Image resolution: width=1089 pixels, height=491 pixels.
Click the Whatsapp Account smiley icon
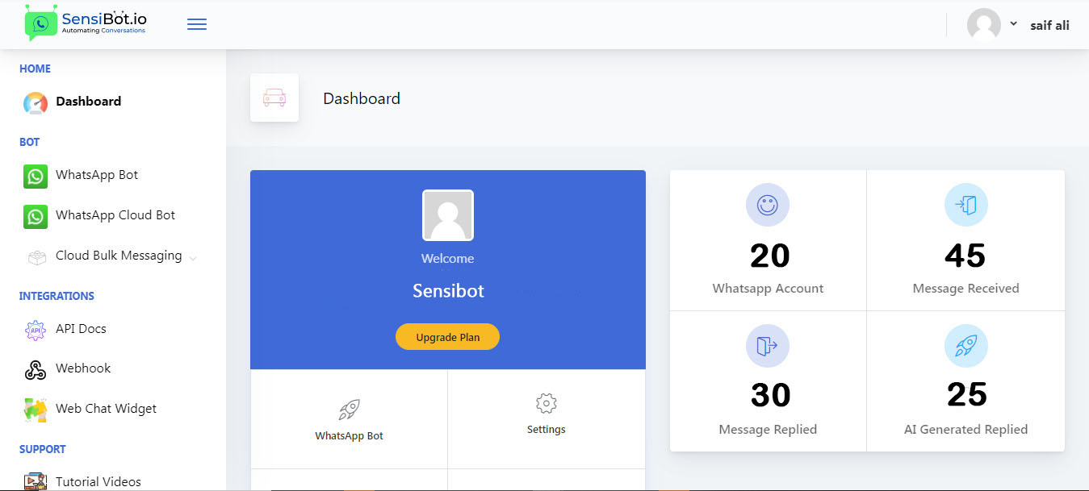[x=767, y=205]
